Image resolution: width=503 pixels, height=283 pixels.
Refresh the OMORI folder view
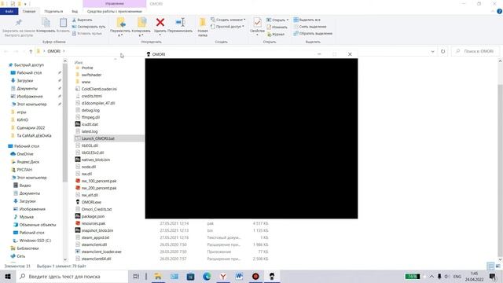pyautogui.click(x=442, y=51)
